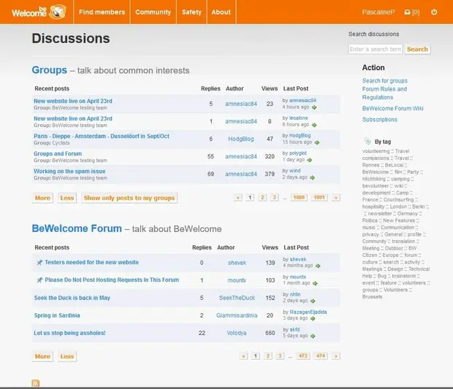This screenshot has height=389, width=453.
Task: Select the Couchsurfing tag
Action: click(399, 200)
